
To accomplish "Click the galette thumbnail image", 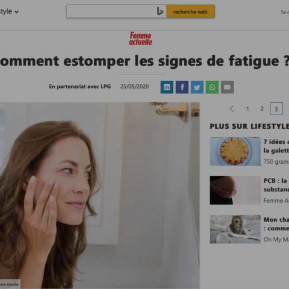I will 235,151.
